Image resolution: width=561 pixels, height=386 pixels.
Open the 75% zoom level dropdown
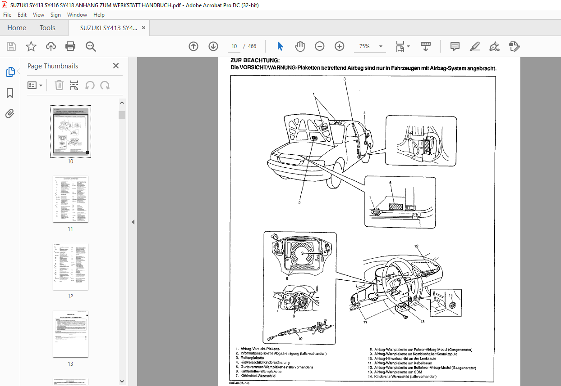[381, 46]
